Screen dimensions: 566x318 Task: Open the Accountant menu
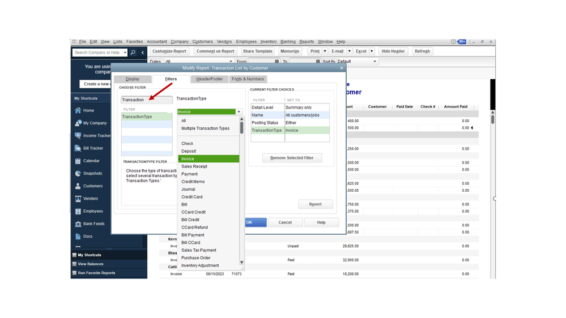point(157,42)
